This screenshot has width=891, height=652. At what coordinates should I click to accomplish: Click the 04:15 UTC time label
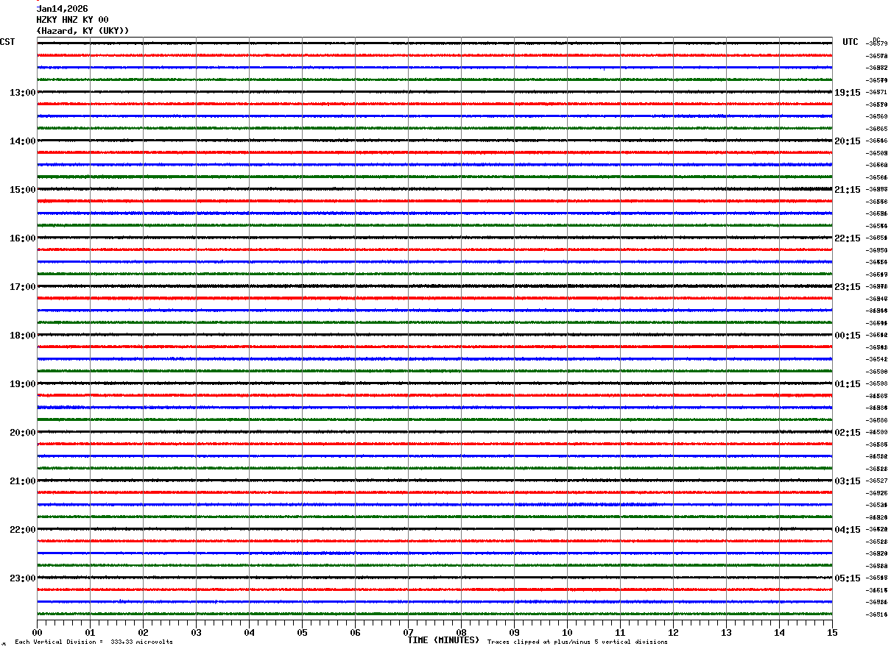click(x=848, y=530)
